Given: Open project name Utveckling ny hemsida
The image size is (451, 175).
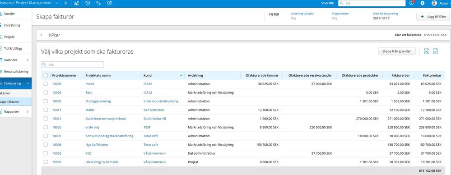Looking at the screenshot, I should tap(102, 162).
